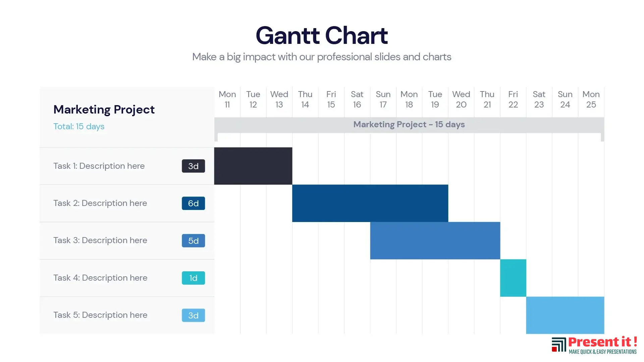Select the Task 3: Description here row
This screenshot has width=644, height=362.
pos(127,241)
